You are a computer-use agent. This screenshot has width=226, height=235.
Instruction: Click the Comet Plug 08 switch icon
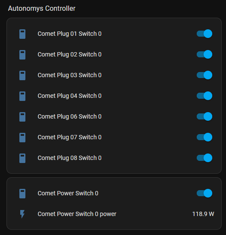coord(22,158)
